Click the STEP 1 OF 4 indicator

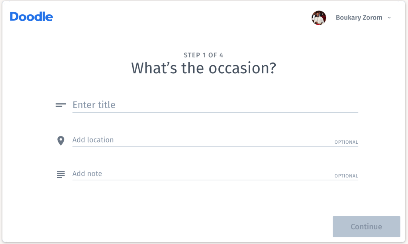[204, 55]
